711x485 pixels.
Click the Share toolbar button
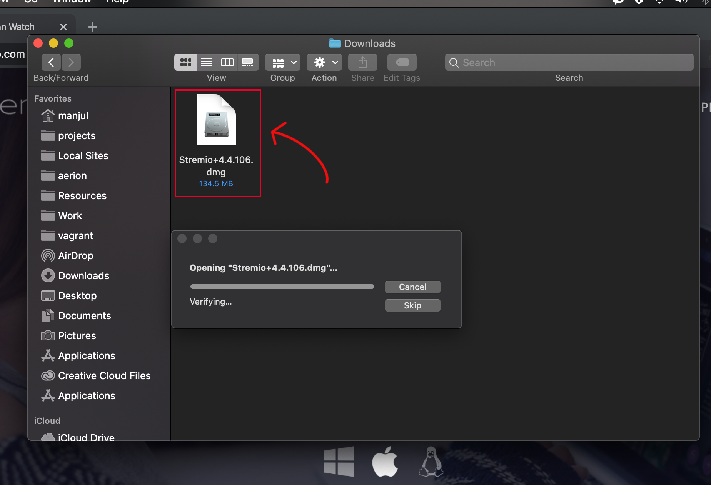(363, 62)
